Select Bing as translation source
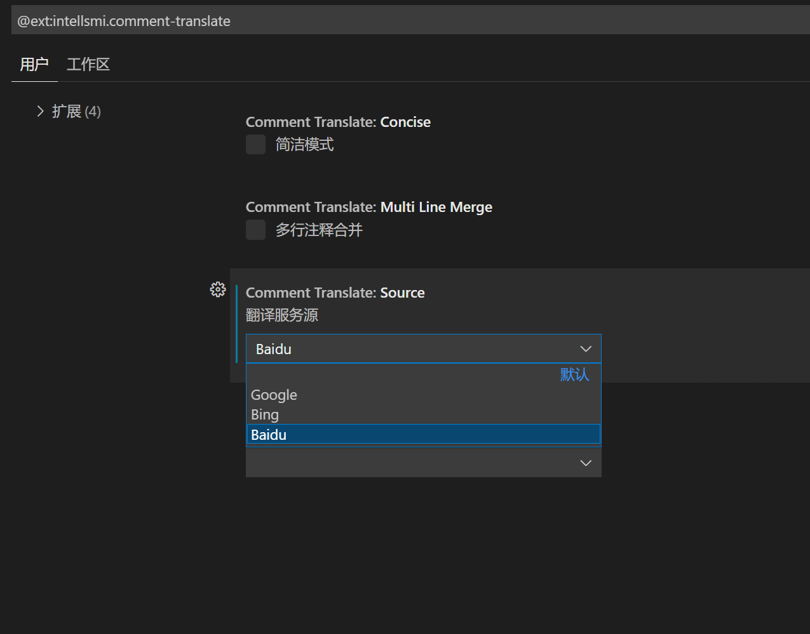This screenshot has width=810, height=634. (265, 414)
